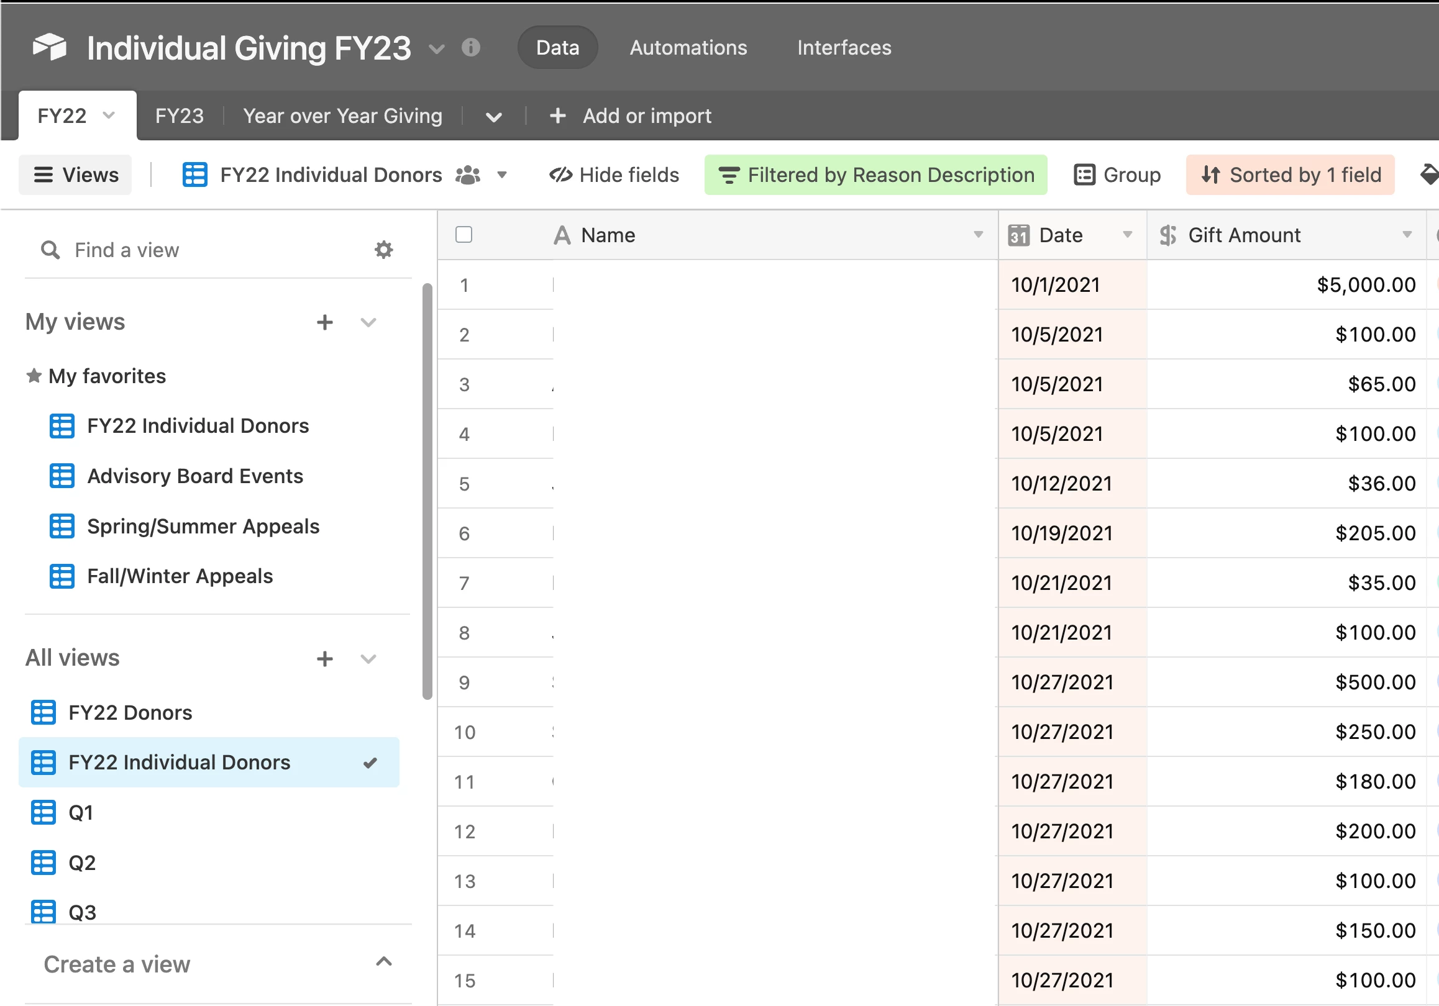Image resolution: width=1439 pixels, height=1006 pixels.
Task: Collapse the Create a view section
Action: [x=383, y=962]
